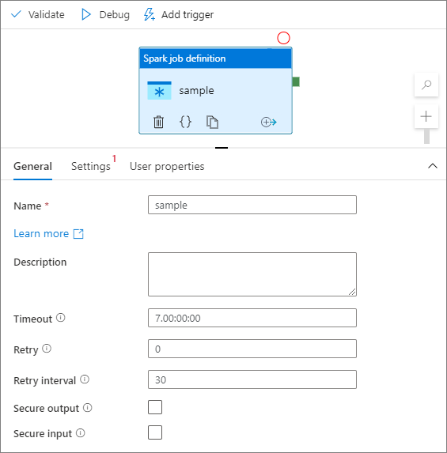Open Add trigger menu
Screen dimensions: 447x453
(x=179, y=14)
